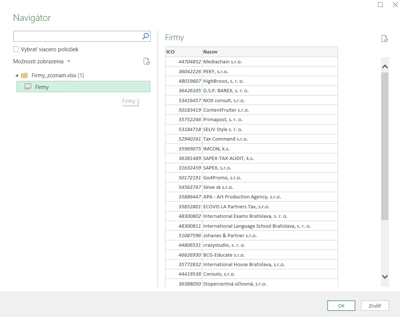Select Firmy_zoznam.xlsx [1] workbook node
The width and height of the screenshot is (400, 317).
tap(58, 75)
